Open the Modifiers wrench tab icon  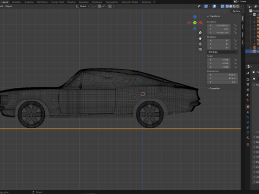[x=248, y=112]
